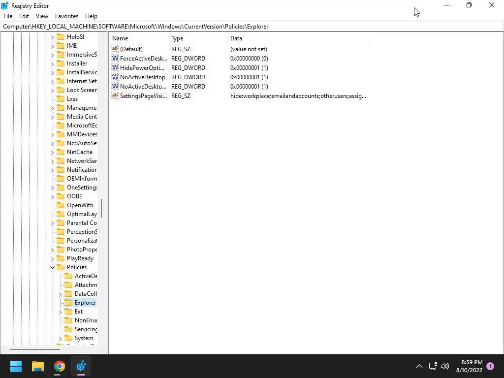
Task: Select the NoActiveDeskto... DWORD icon
Action: coord(115,86)
